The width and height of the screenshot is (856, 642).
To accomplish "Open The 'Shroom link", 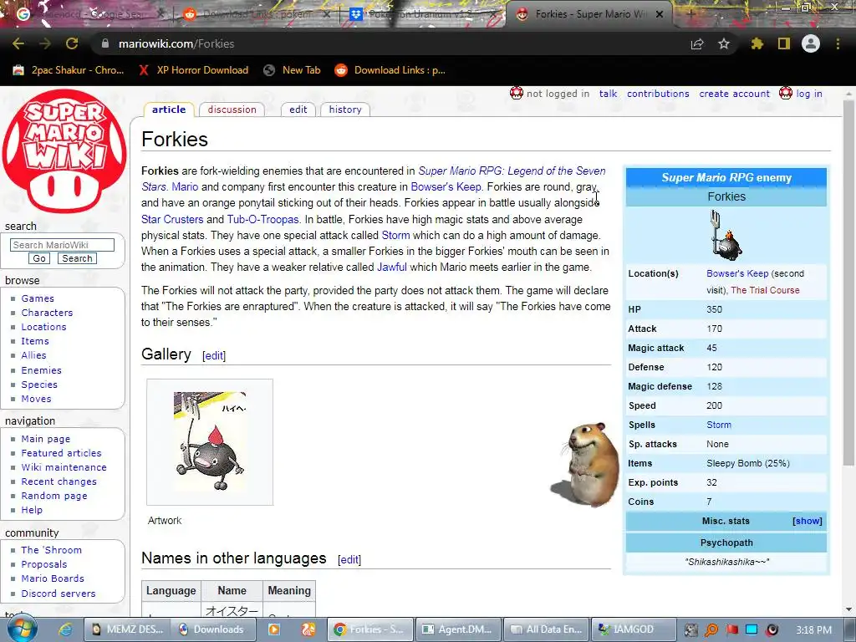I will coord(51,550).
